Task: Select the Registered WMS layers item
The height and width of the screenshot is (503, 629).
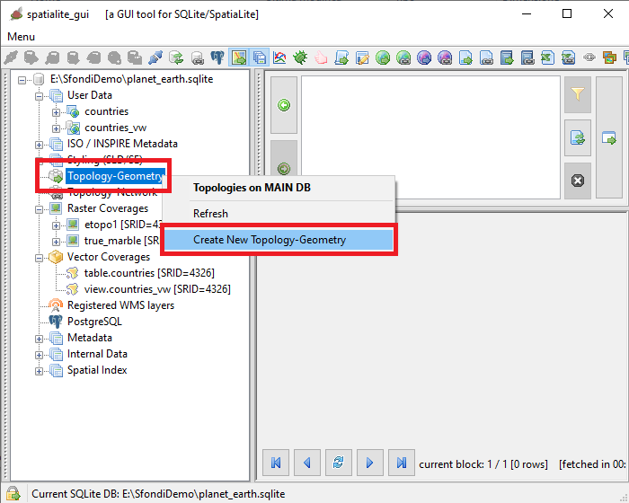Action: (120, 305)
